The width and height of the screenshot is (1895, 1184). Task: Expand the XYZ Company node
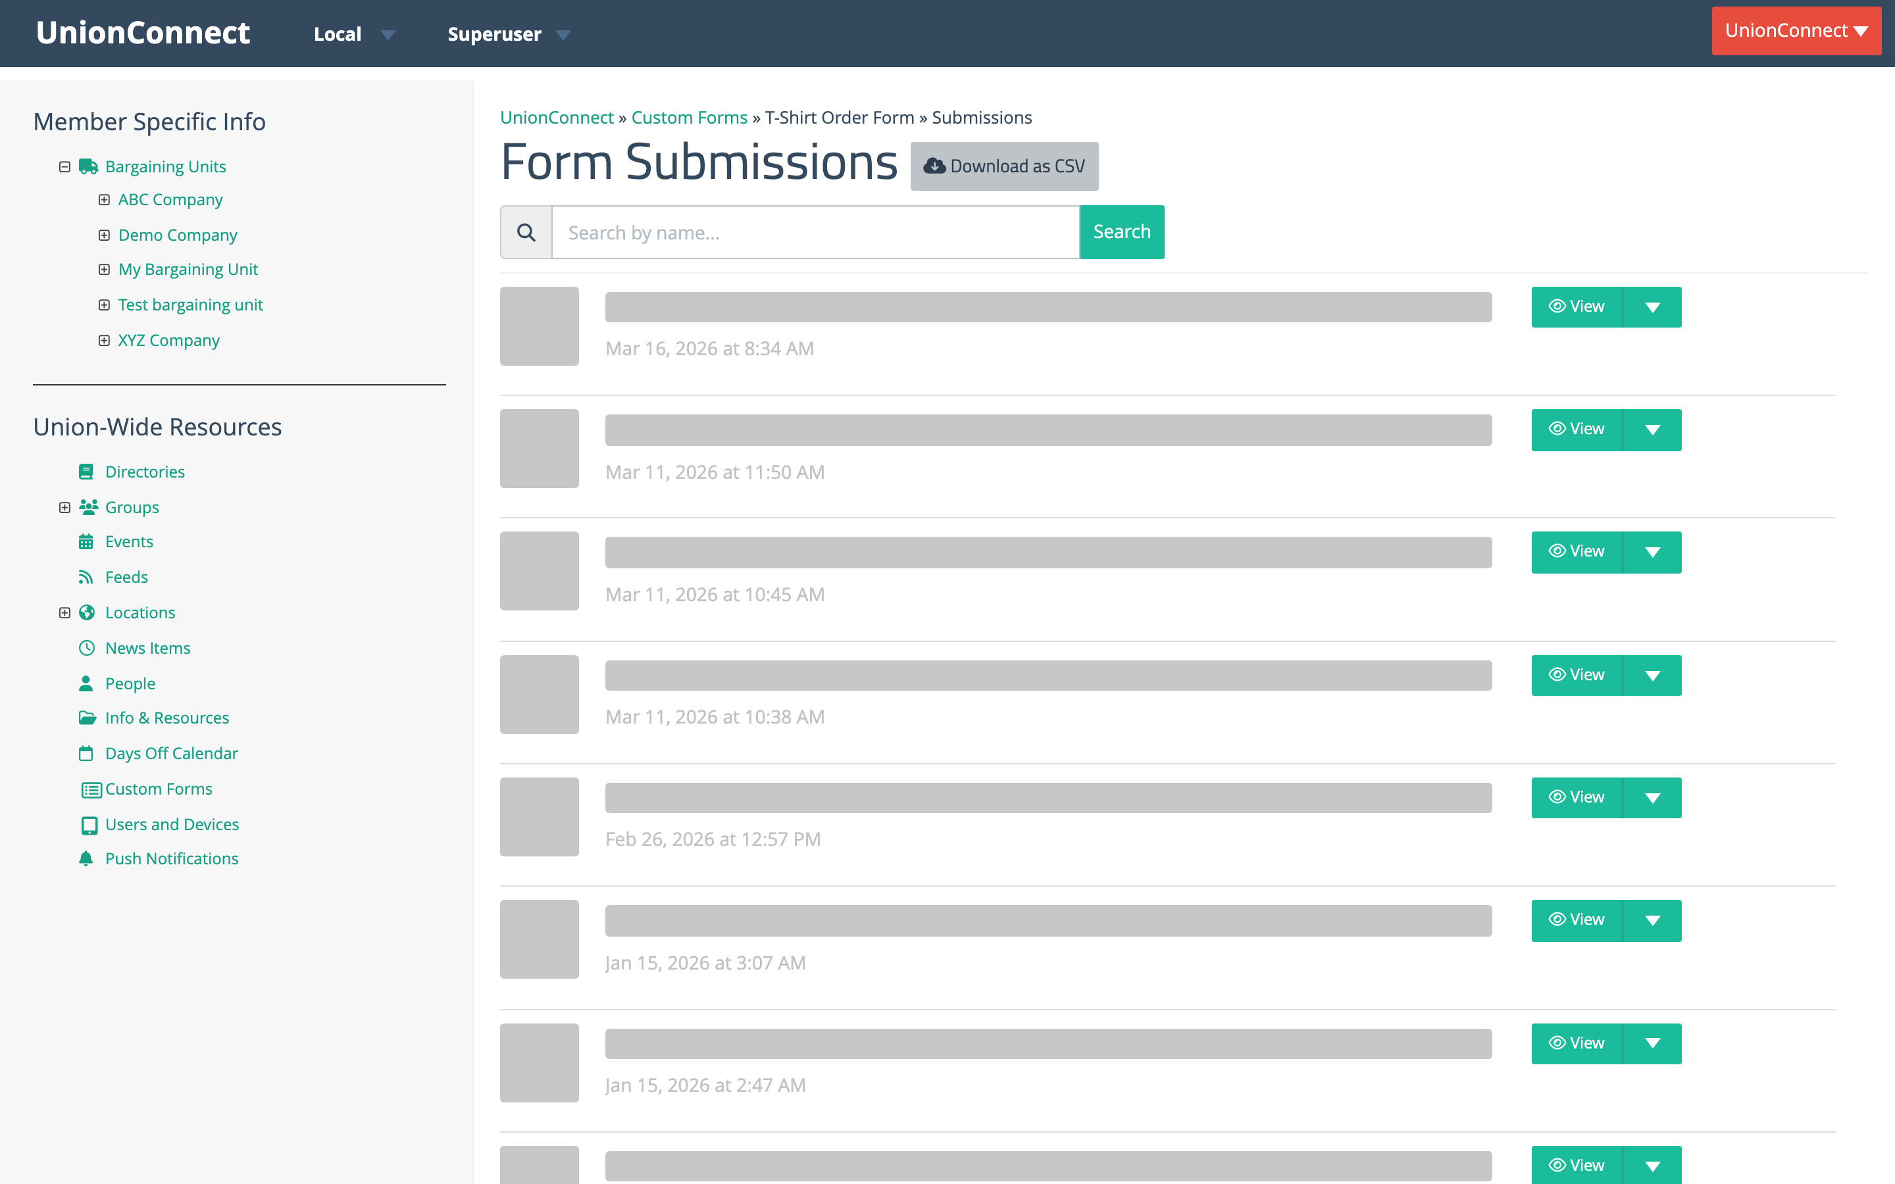104,340
